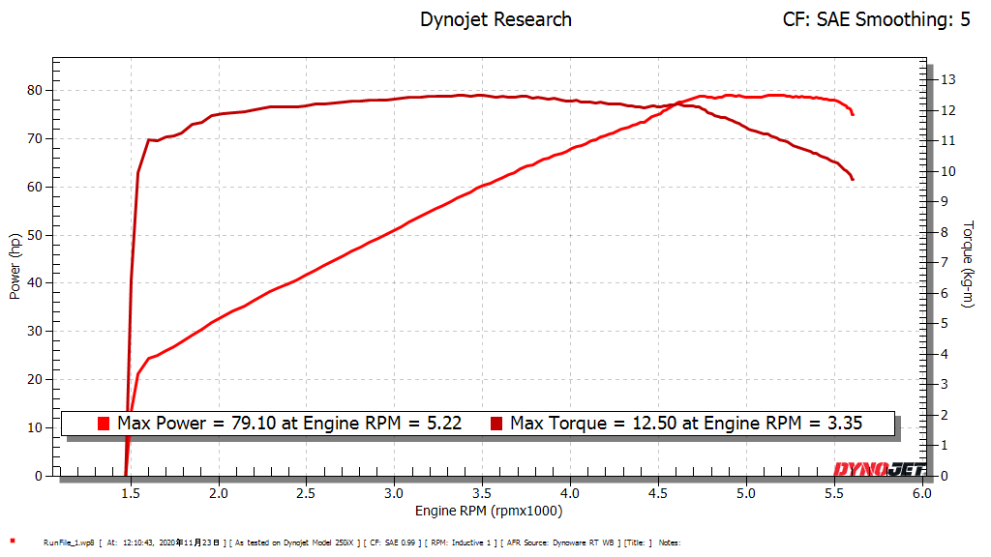Click the Max Torque = 12.50 legend text
Image resolution: width=991 pixels, height=557 pixels.
point(685,424)
